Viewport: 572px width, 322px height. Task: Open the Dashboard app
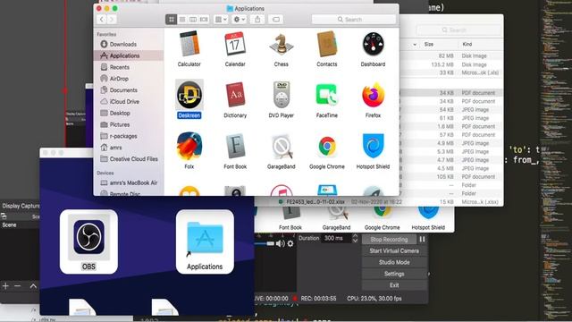tap(373, 44)
